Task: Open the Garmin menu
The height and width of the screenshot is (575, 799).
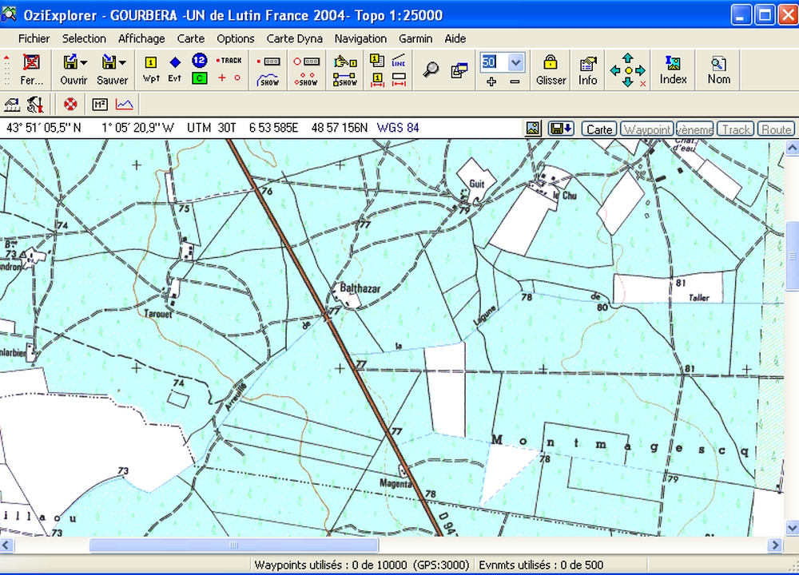Action: click(415, 38)
